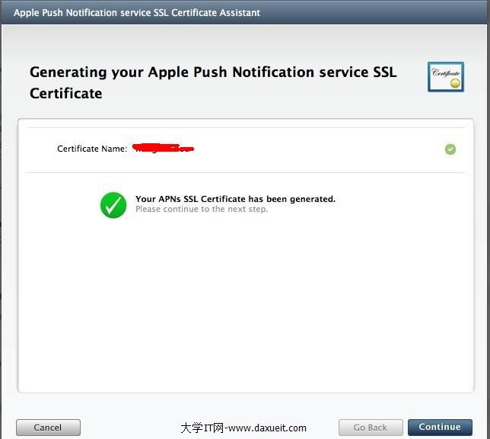This screenshot has height=439, width=490.
Task: Cancel the certificate assistant
Action: [x=48, y=427]
